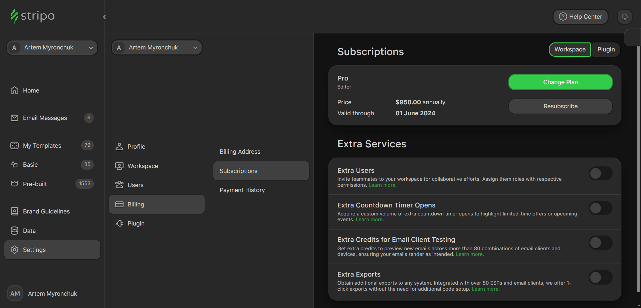This screenshot has width=641, height=308.
Task: Open Learn more for Email Client Testing
Action: [469, 254]
